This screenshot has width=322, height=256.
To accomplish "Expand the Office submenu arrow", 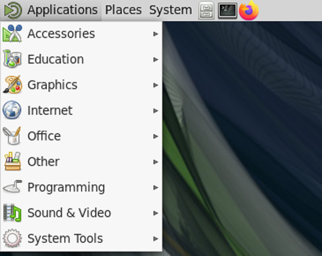I will (156, 136).
